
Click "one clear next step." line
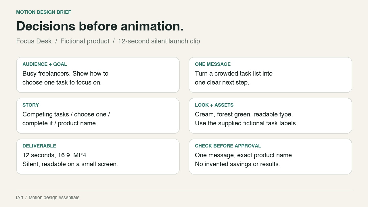coord(222,83)
